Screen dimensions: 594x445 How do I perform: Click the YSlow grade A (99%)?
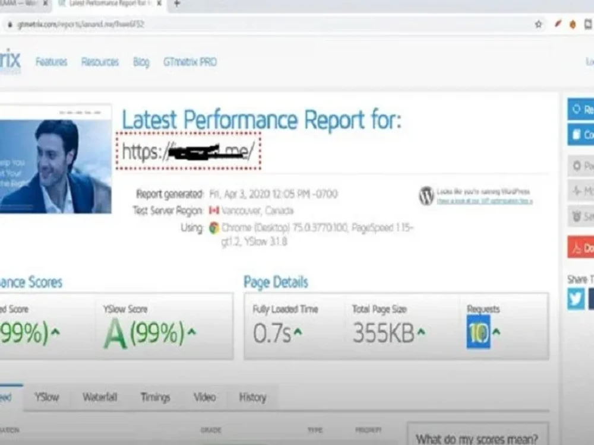144,333
